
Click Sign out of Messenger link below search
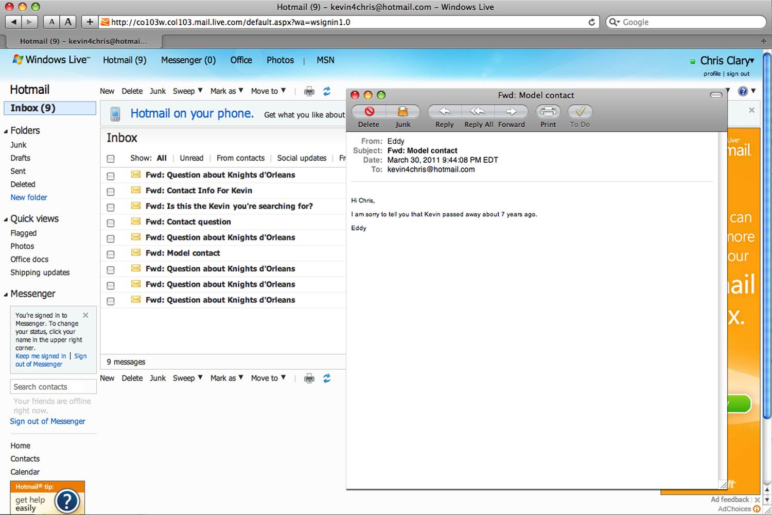click(47, 421)
